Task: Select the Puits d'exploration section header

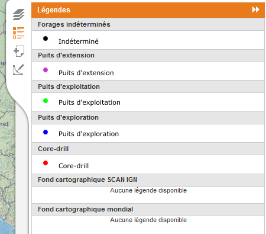Action: pyautogui.click(x=148, y=118)
